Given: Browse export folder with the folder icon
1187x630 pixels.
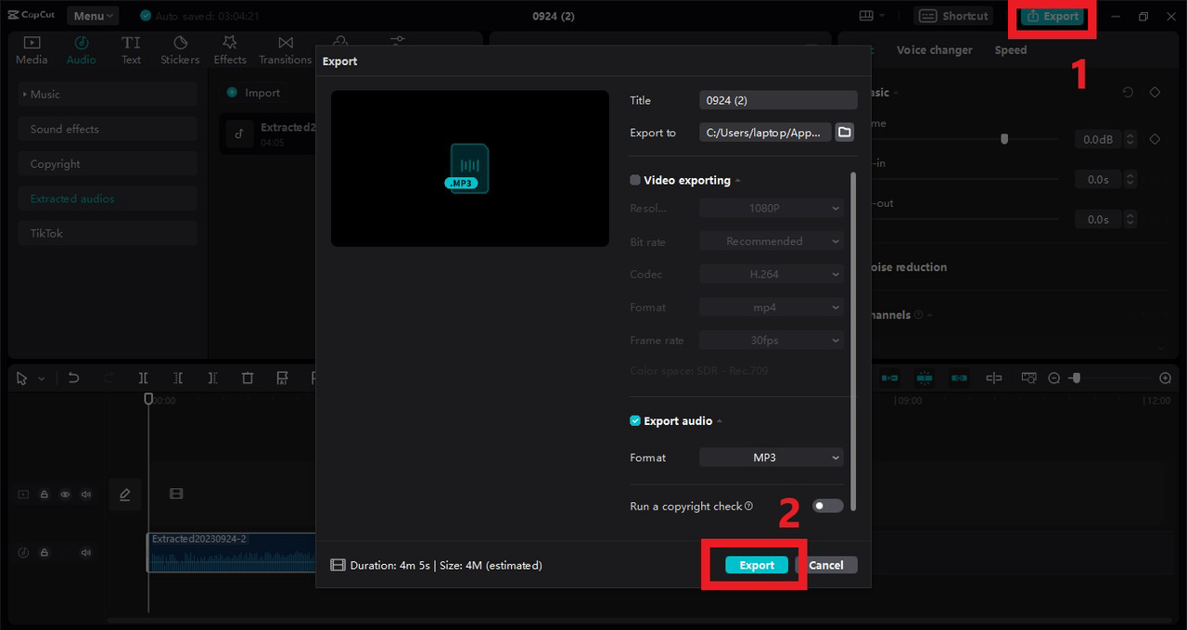Looking at the screenshot, I should 844,133.
